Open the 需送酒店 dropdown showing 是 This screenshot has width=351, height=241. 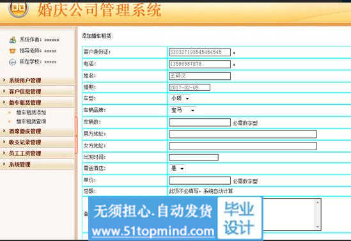click(177, 168)
